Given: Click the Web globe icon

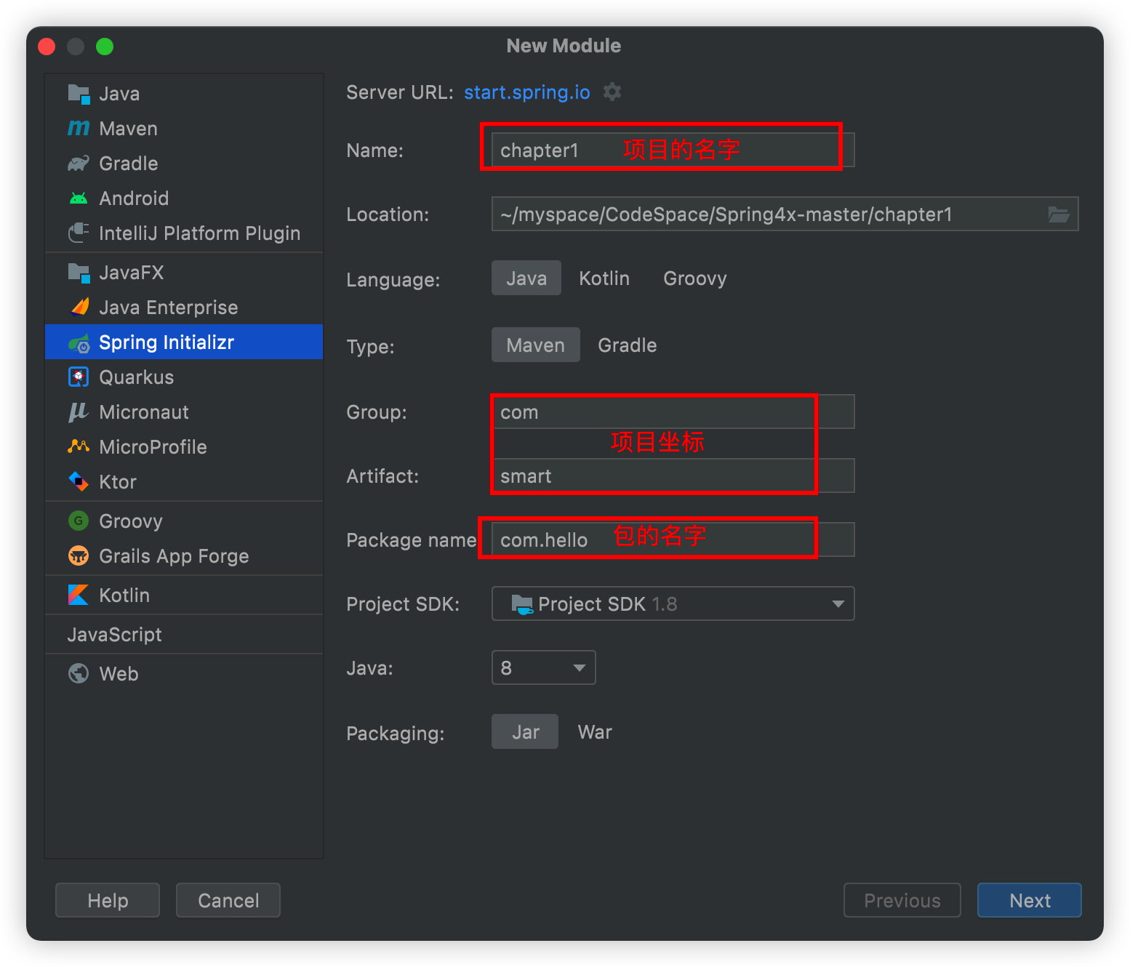Looking at the screenshot, I should click(79, 674).
